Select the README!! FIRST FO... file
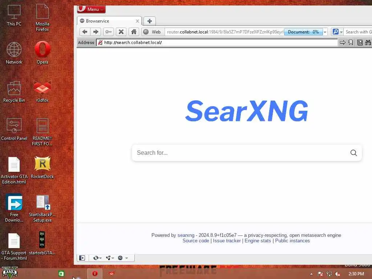 tap(42, 132)
